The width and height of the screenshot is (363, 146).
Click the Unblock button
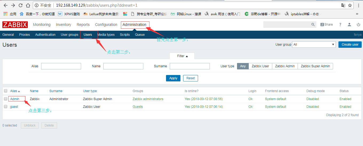click(x=30, y=125)
